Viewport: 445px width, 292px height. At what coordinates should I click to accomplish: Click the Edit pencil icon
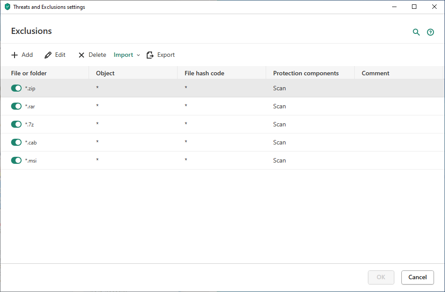tap(48, 55)
